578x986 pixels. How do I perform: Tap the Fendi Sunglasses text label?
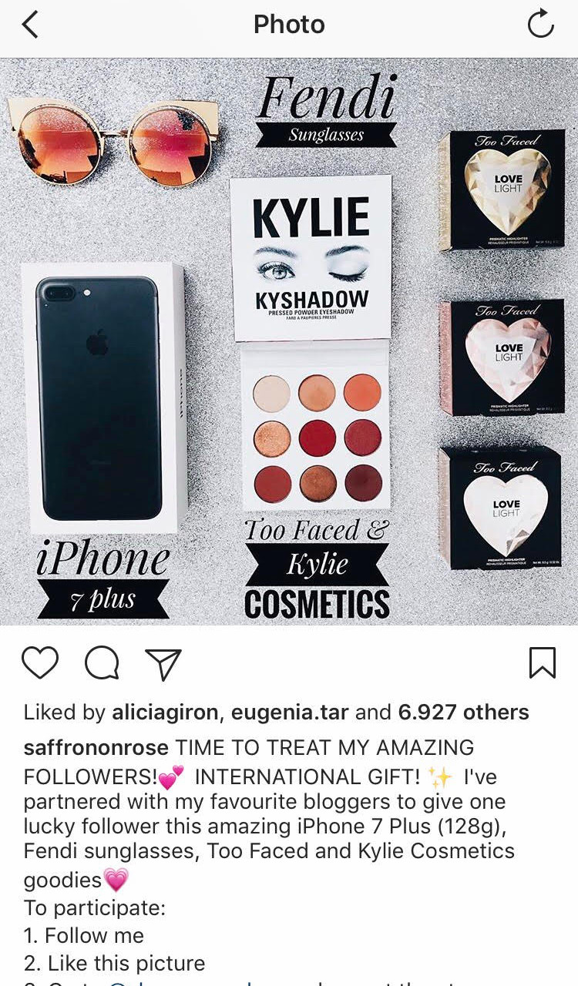(326, 110)
